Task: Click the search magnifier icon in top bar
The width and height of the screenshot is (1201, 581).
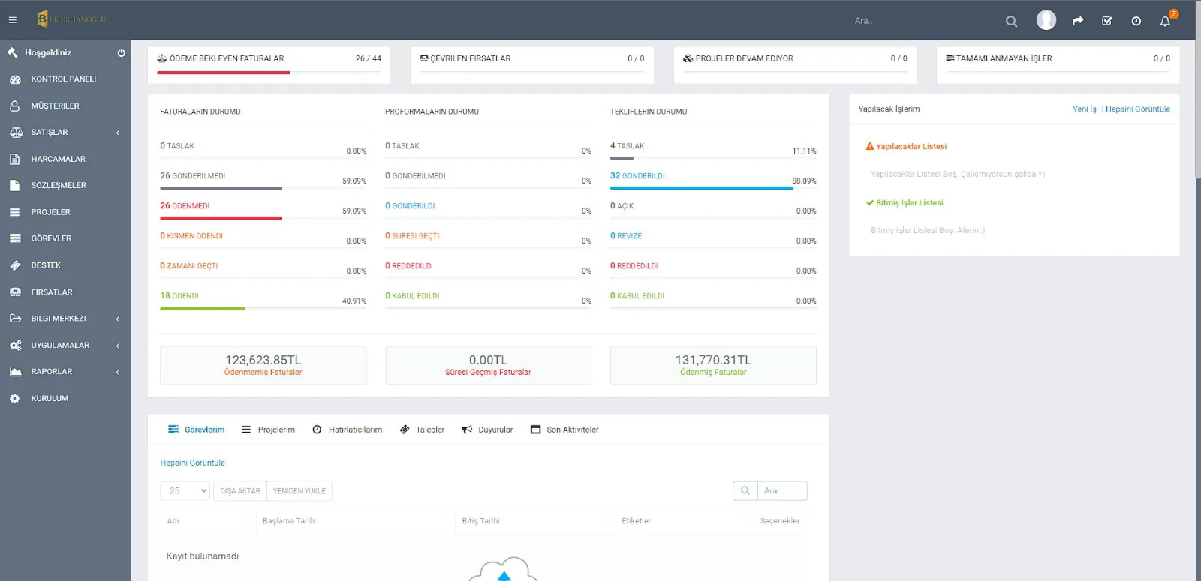Action: (x=1011, y=22)
